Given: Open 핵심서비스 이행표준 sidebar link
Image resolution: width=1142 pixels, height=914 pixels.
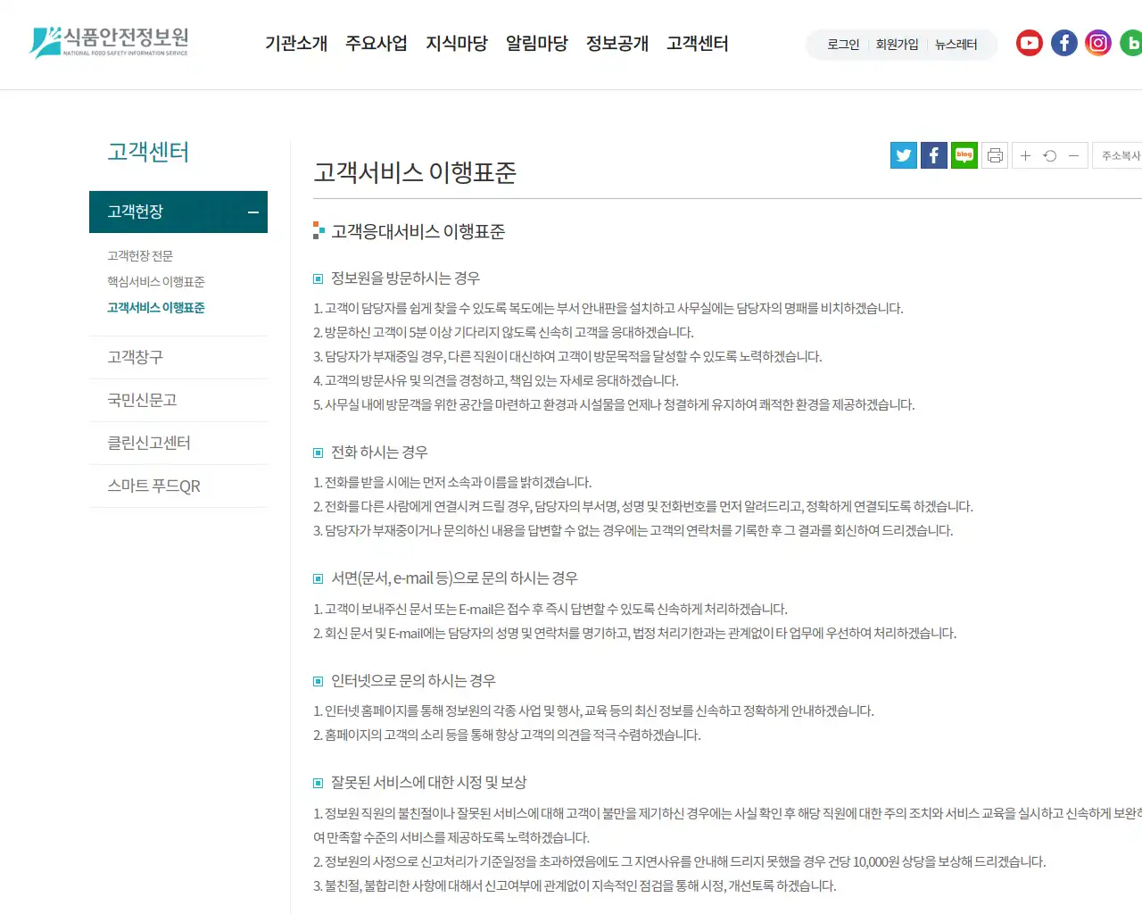Looking at the screenshot, I should point(156,282).
